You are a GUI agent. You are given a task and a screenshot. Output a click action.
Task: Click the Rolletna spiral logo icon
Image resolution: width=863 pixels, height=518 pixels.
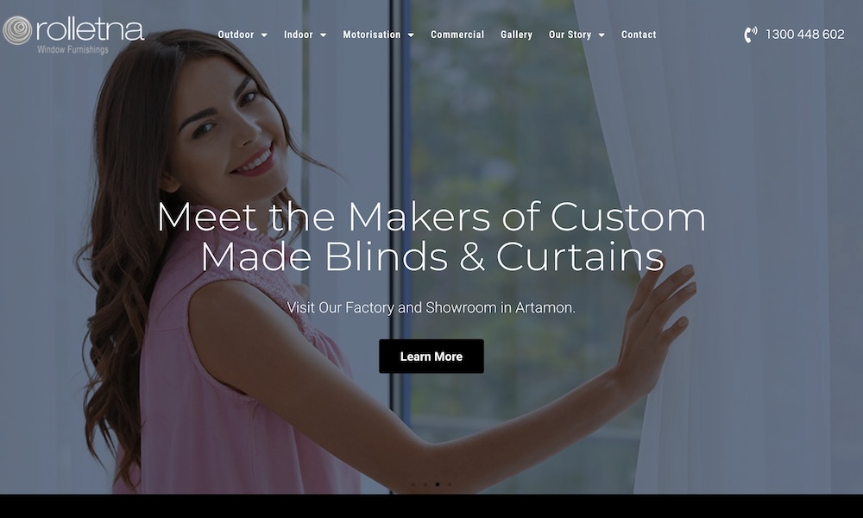pyautogui.click(x=17, y=29)
